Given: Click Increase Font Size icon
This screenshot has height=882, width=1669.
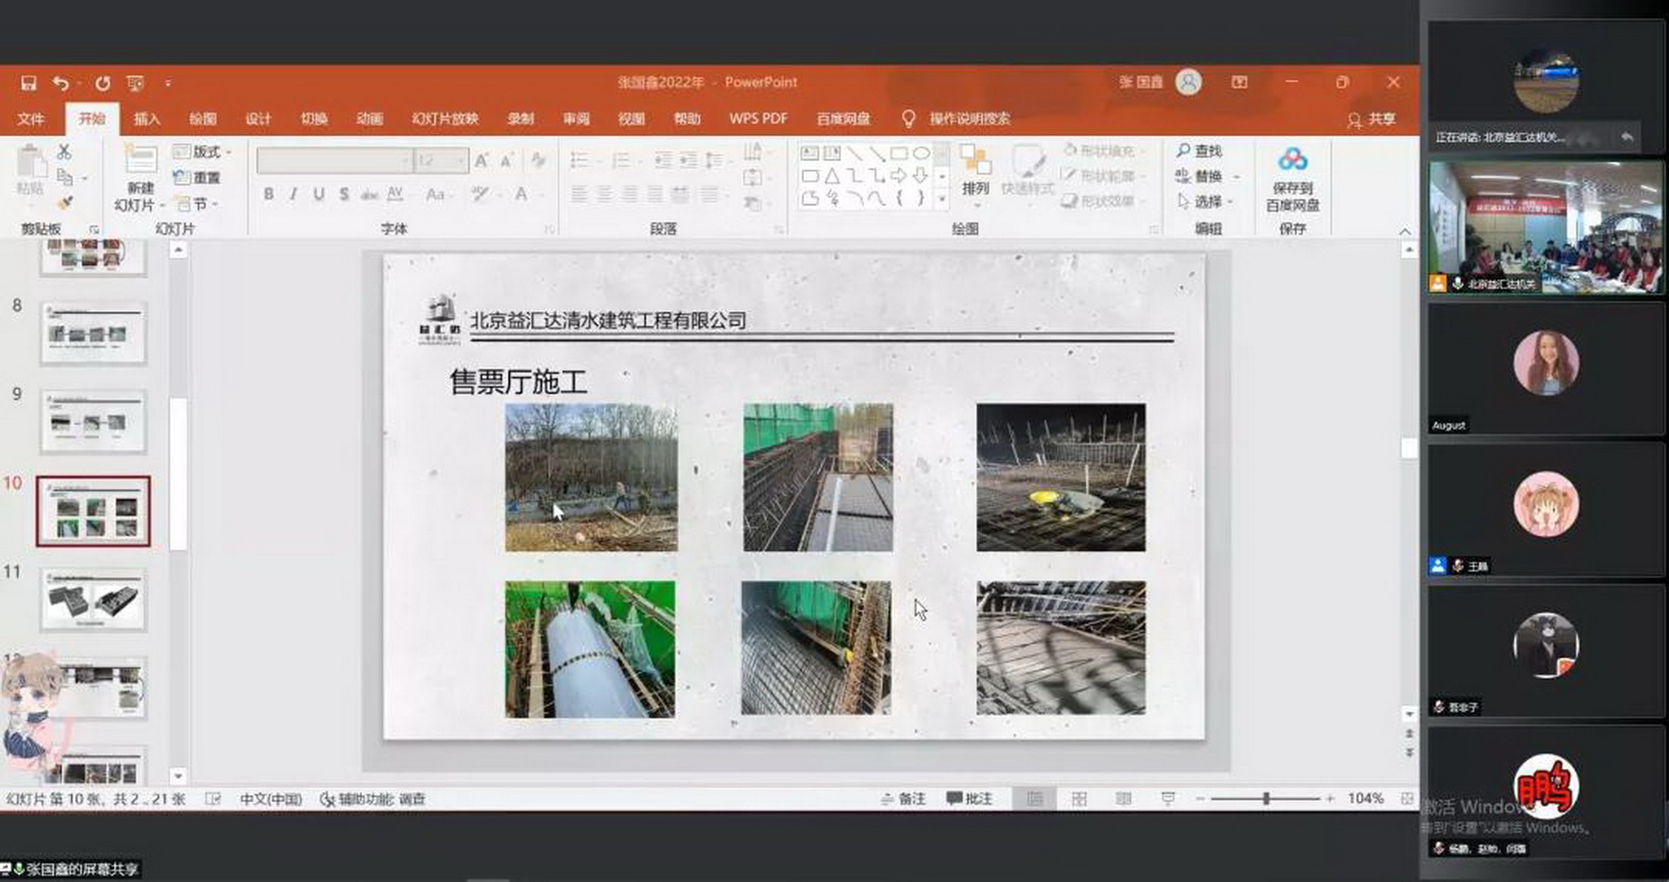Looking at the screenshot, I should (x=482, y=160).
